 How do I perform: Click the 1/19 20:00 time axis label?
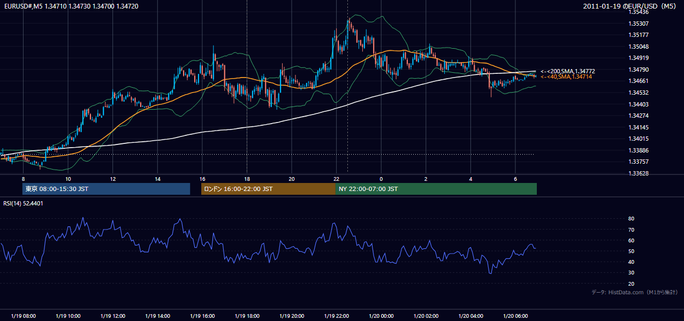(x=292, y=316)
